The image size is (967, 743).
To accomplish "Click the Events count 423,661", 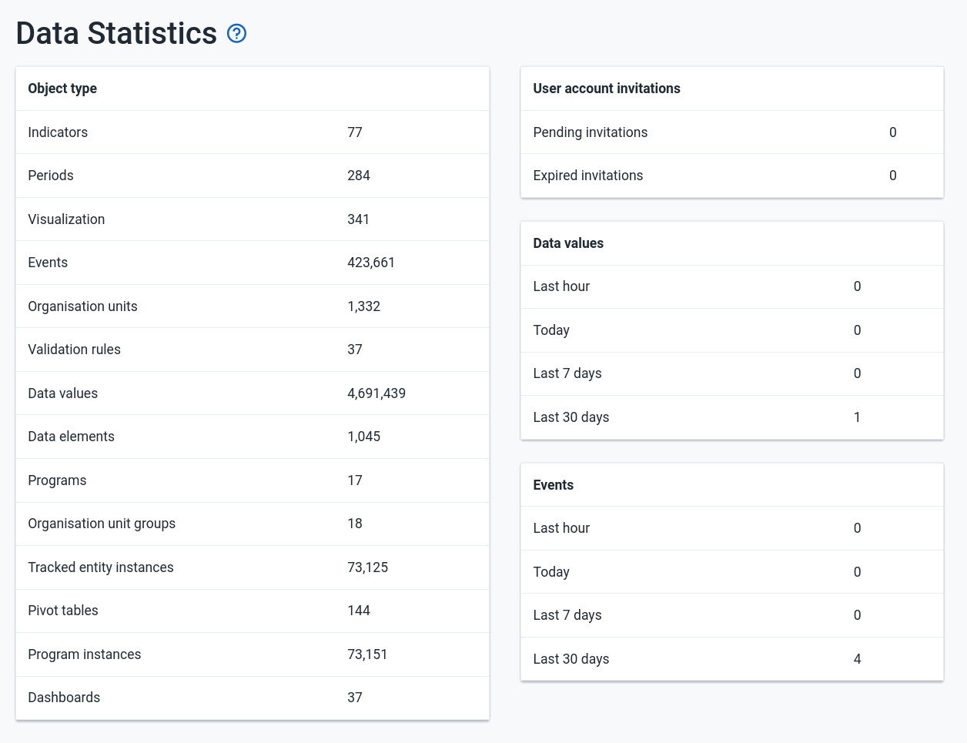I will coord(370,263).
